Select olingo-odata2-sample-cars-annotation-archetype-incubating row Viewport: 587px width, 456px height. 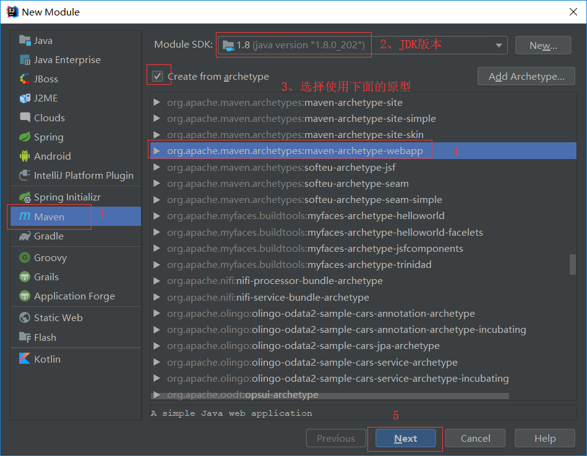coord(362,329)
